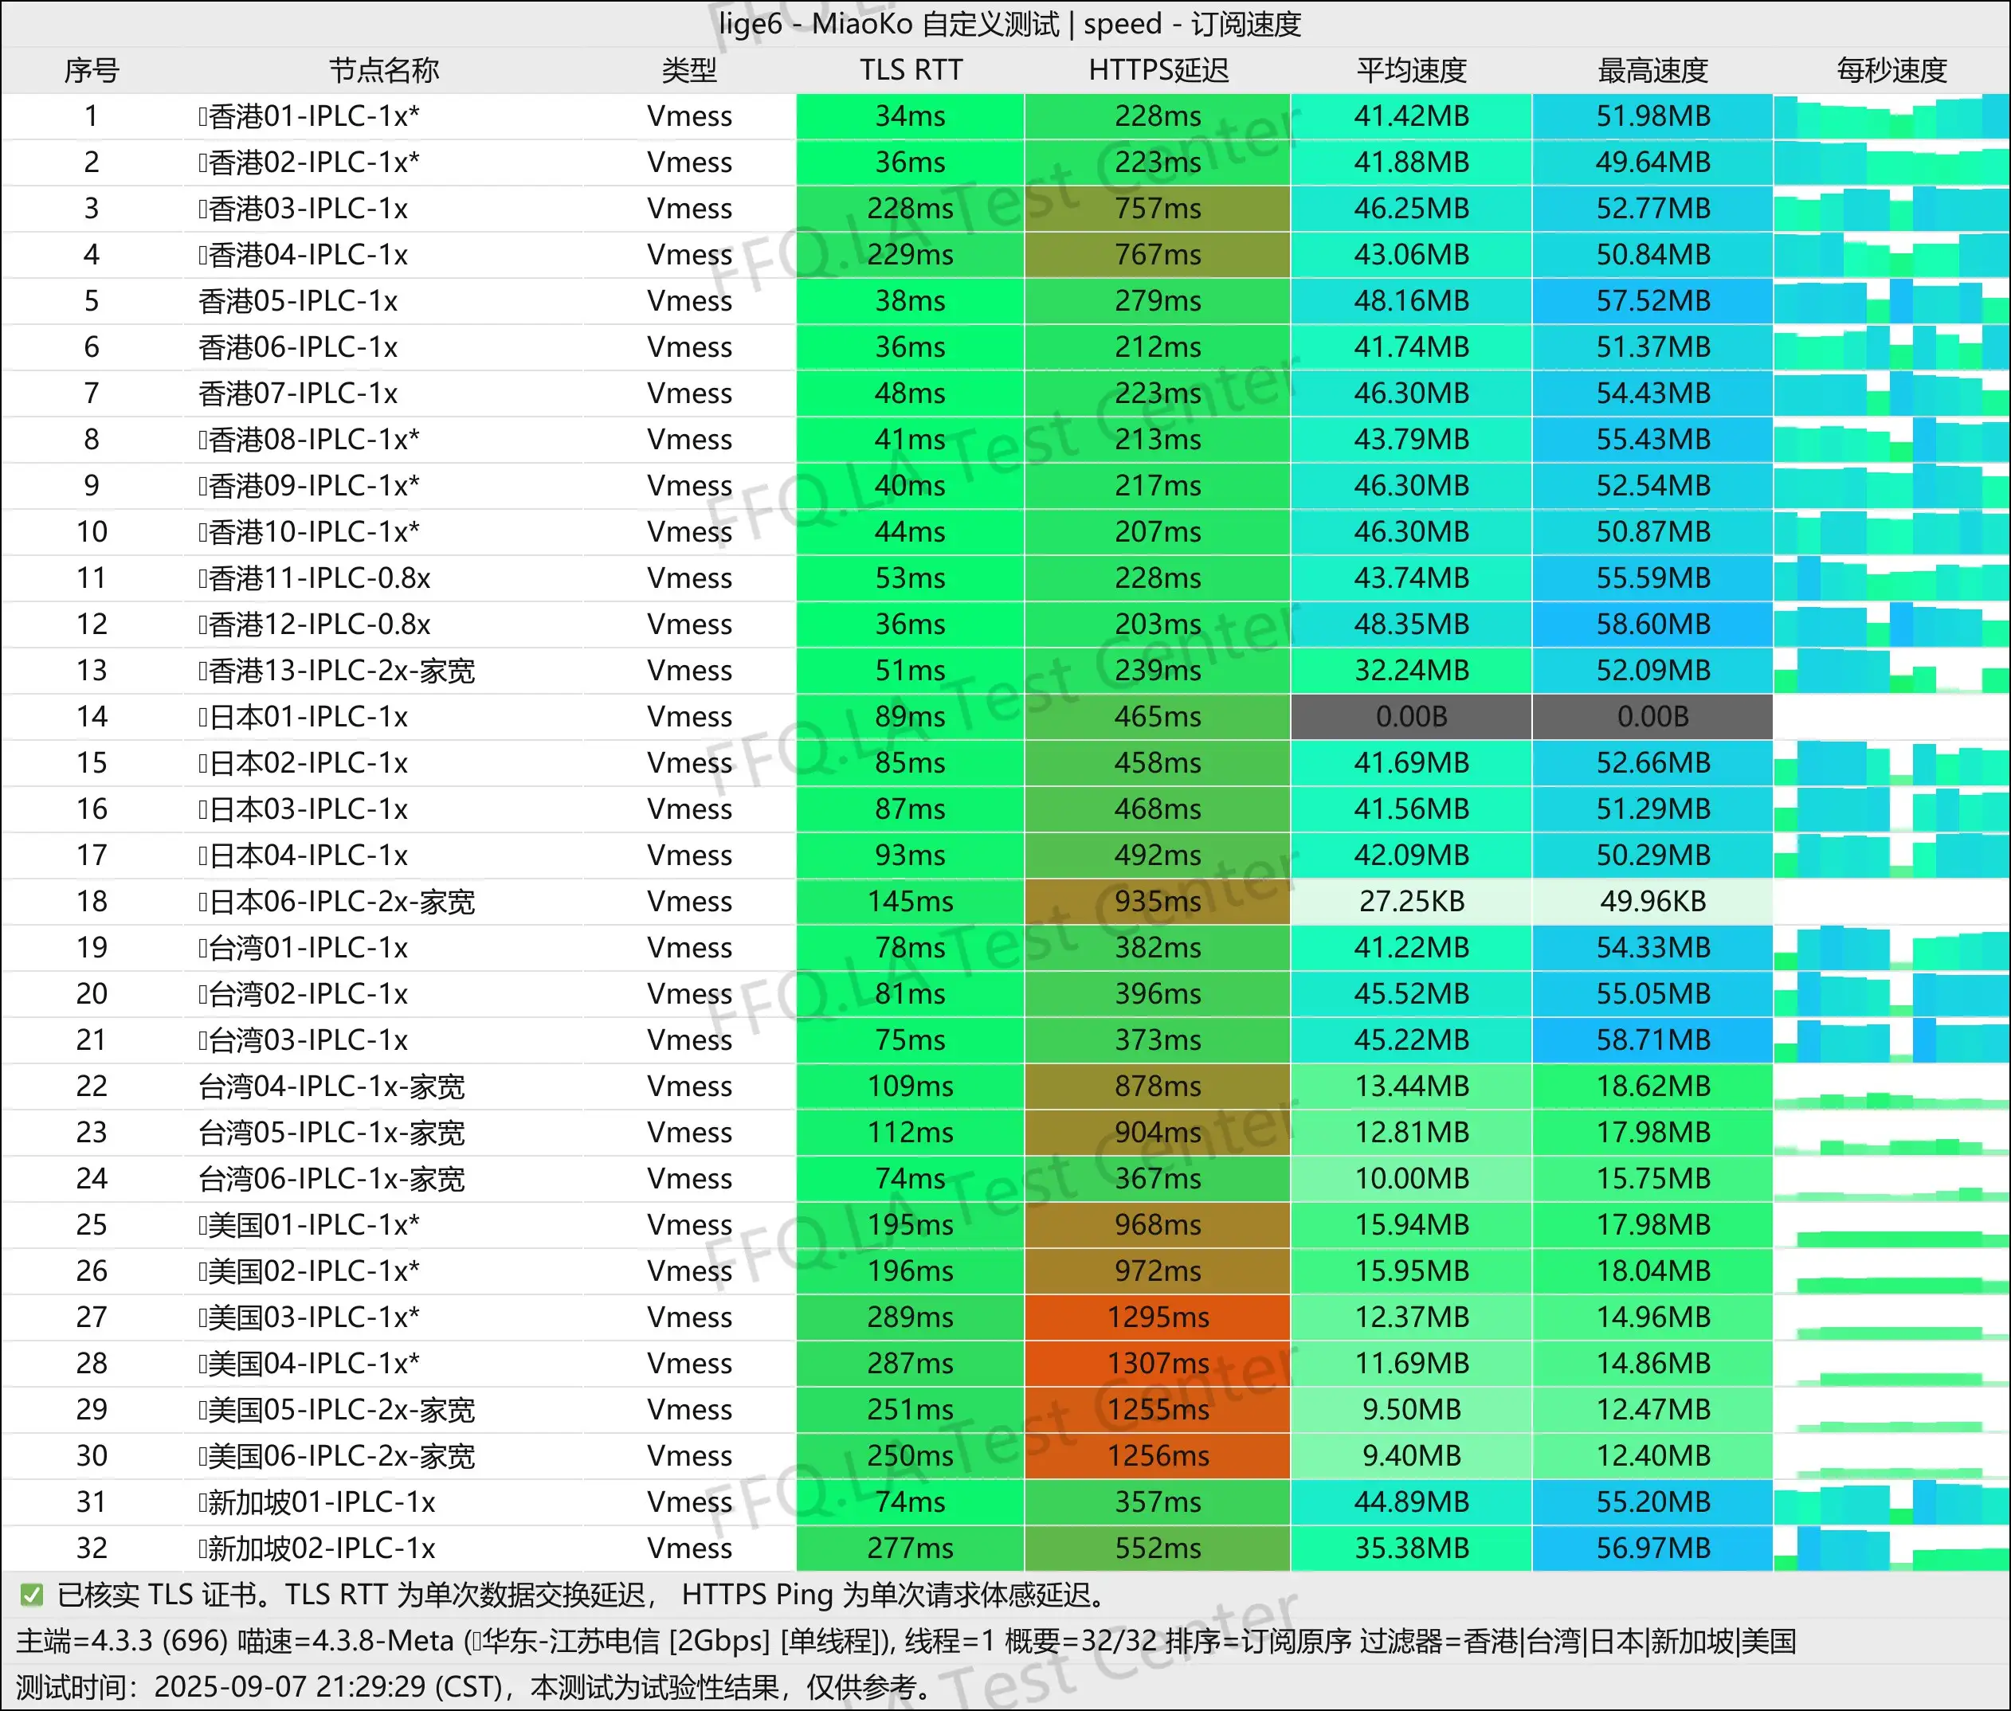
Task: Click row number 27
Action: coord(92,1318)
